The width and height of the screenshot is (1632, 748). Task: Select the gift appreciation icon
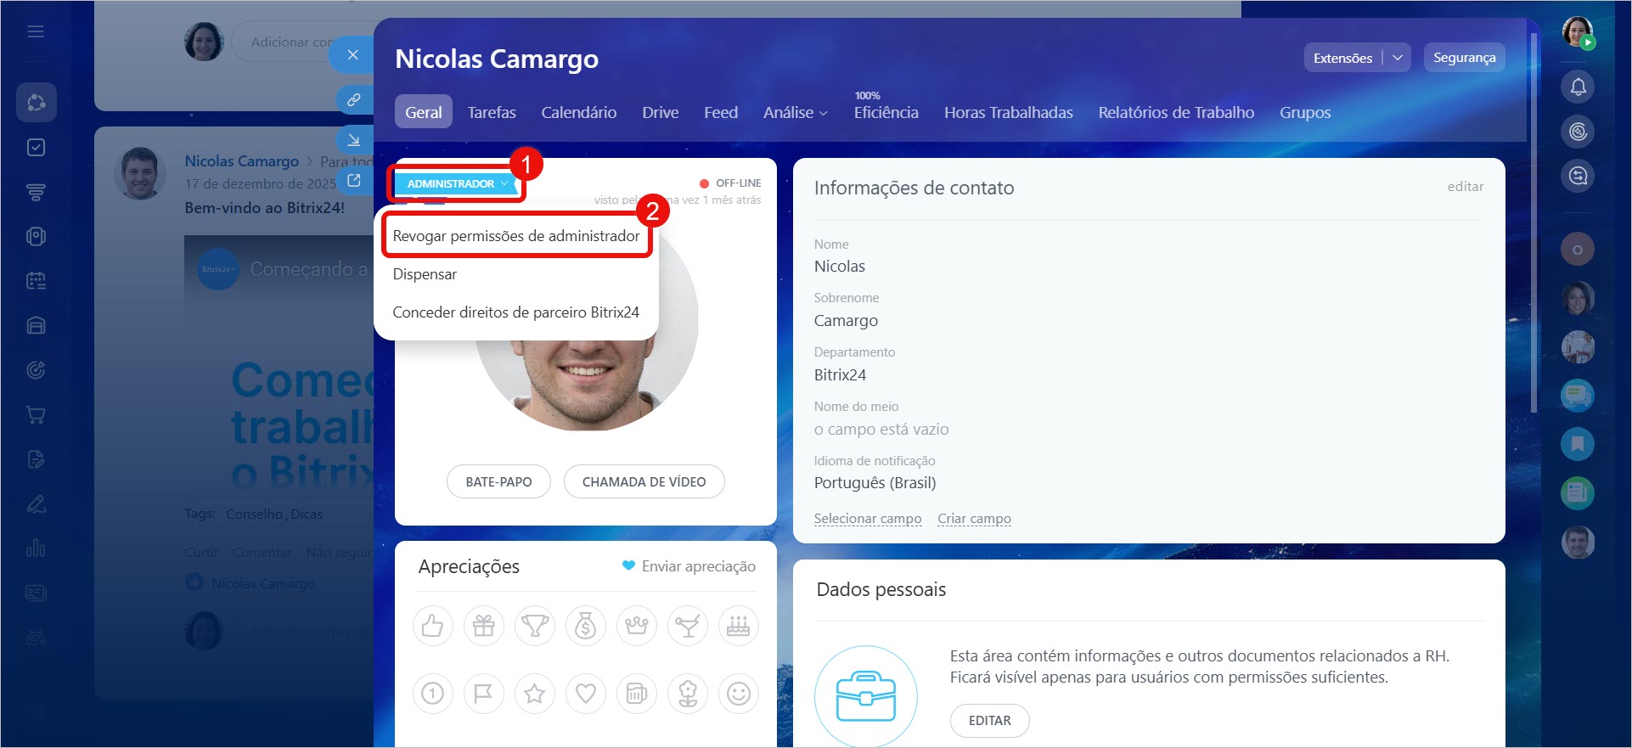point(483,627)
